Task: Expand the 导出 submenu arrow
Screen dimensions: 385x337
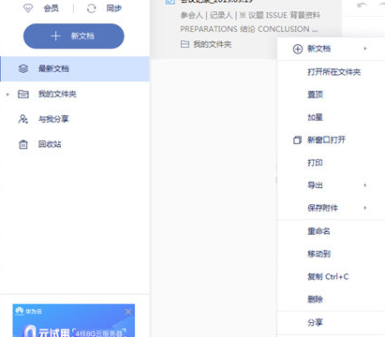Action: pyautogui.click(x=364, y=185)
